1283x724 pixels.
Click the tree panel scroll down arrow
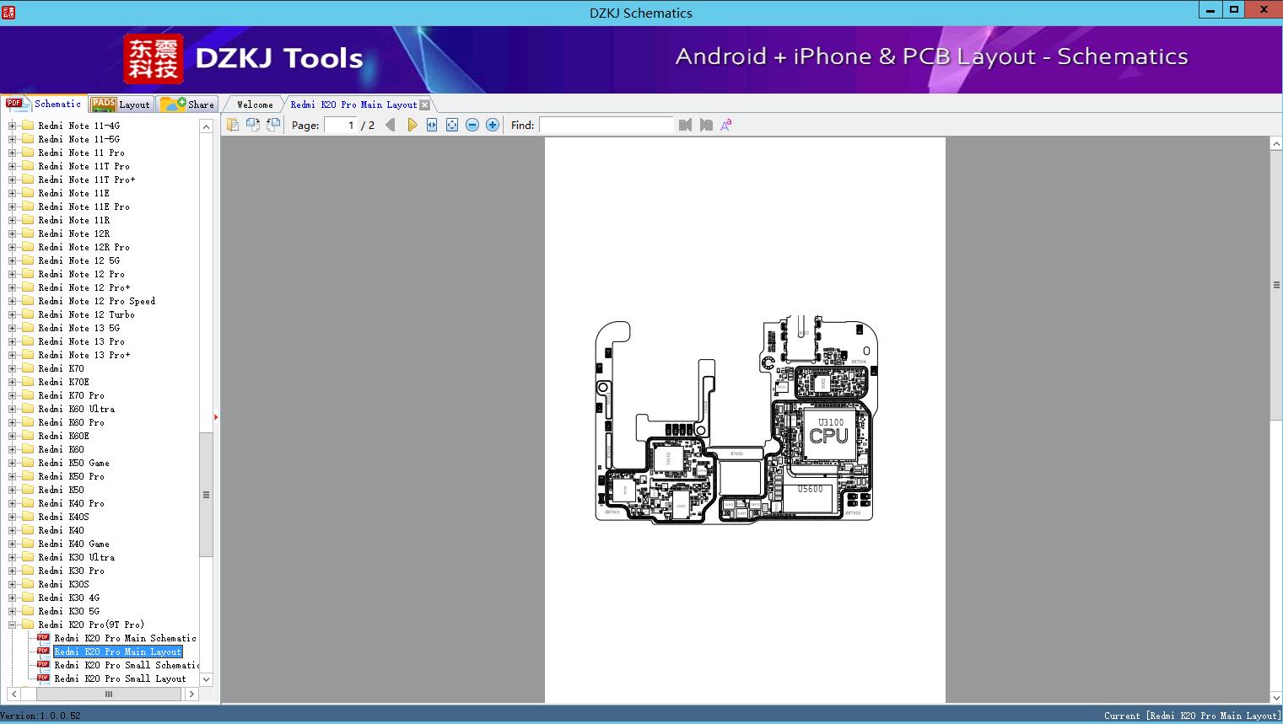pyautogui.click(x=206, y=679)
